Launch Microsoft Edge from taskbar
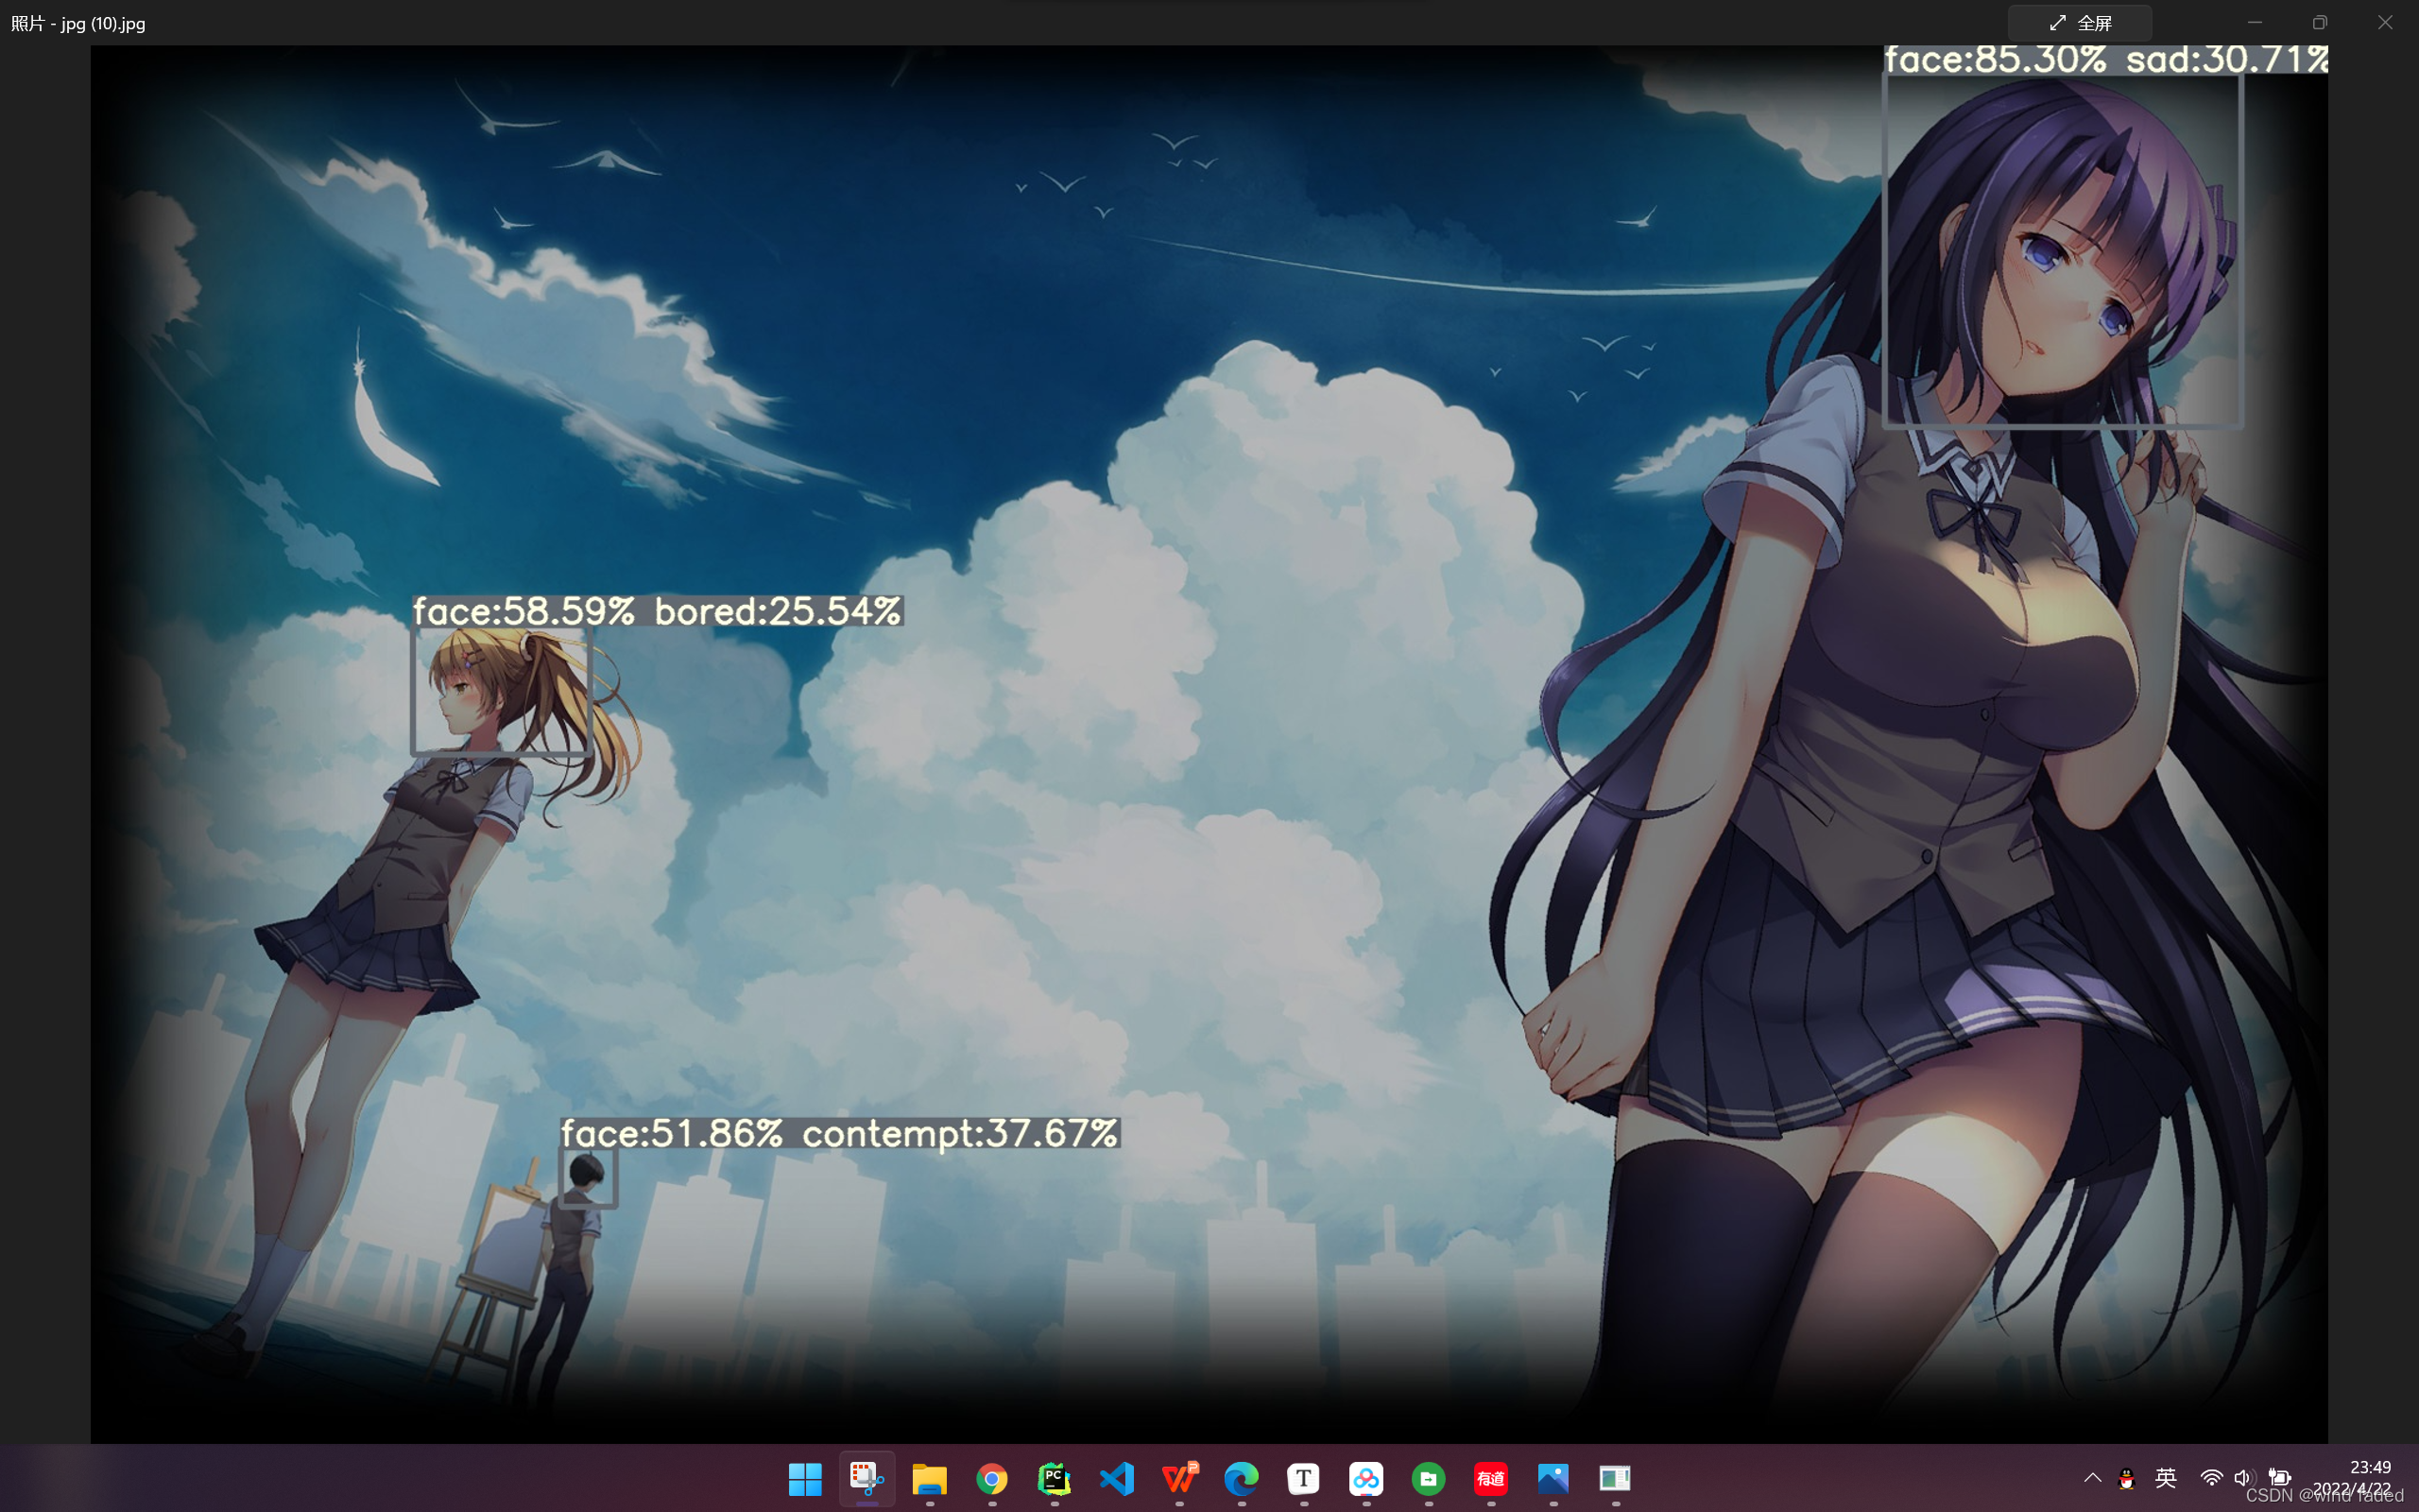Image resolution: width=2419 pixels, height=1512 pixels. click(1242, 1478)
